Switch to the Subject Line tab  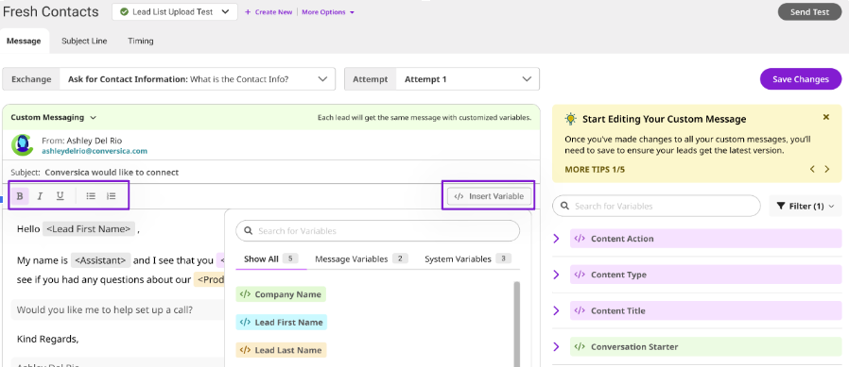pyautogui.click(x=84, y=41)
